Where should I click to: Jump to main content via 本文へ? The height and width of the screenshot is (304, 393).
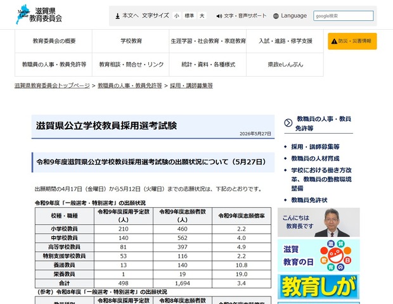127,16
